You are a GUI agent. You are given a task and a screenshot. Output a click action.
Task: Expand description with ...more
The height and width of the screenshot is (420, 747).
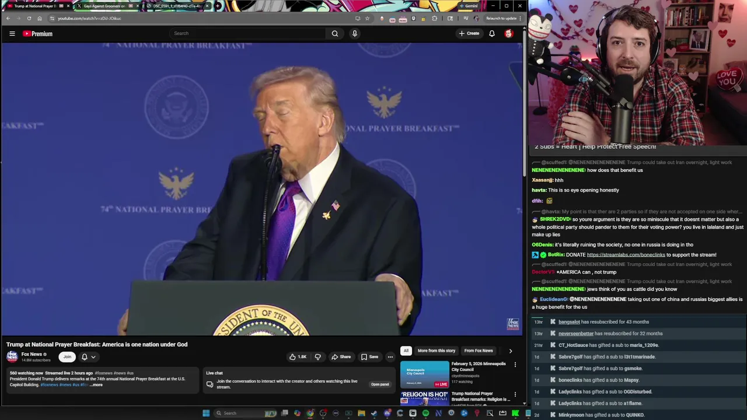96,385
